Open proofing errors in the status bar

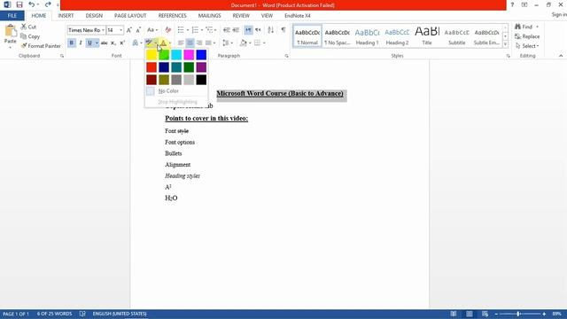[x=82, y=314]
